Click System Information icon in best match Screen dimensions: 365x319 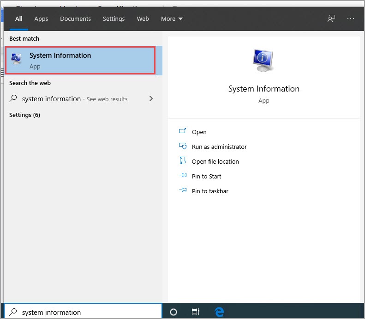pyautogui.click(x=16, y=59)
